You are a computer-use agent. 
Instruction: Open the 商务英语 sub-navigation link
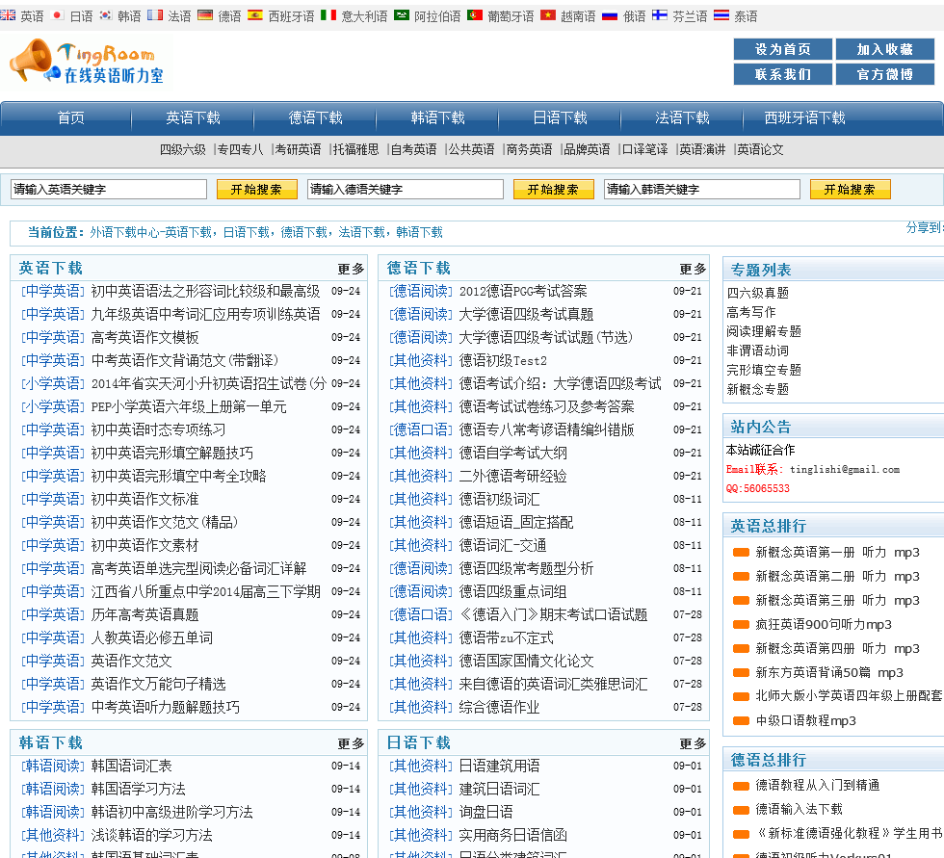529,149
